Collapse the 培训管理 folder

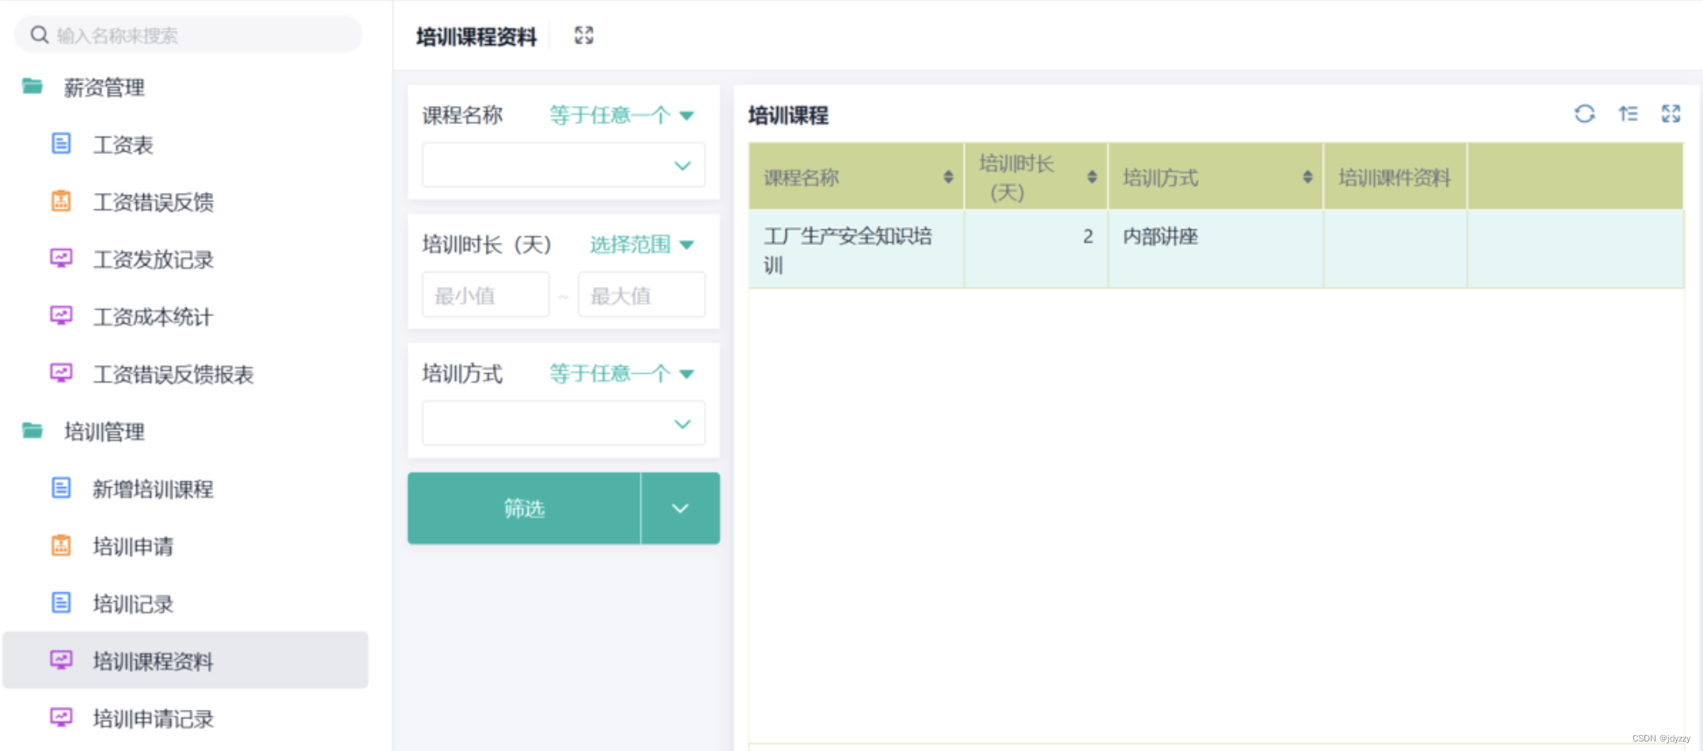(104, 432)
